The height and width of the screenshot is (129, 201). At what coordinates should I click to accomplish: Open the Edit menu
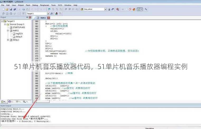click(x=8, y=5)
